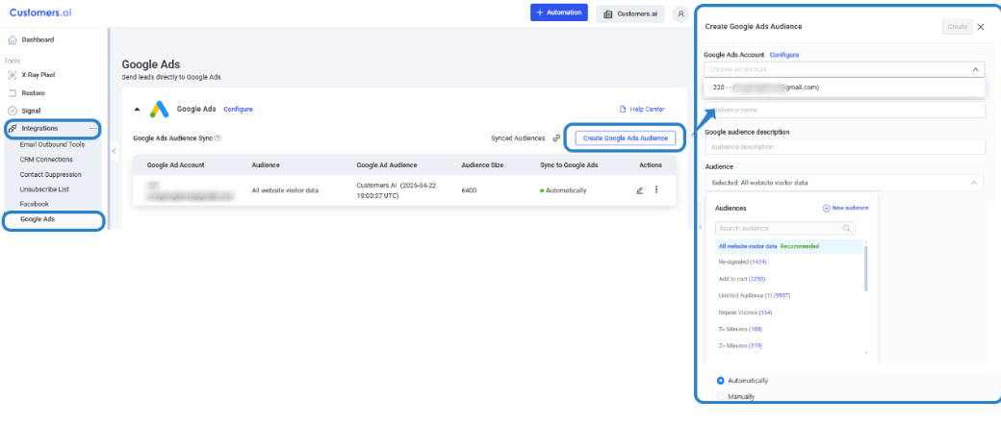Image resolution: width=1001 pixels, height=426 pixels.
Task: Close the Create Google Ads Audience panel
Action: click(981, 26)
